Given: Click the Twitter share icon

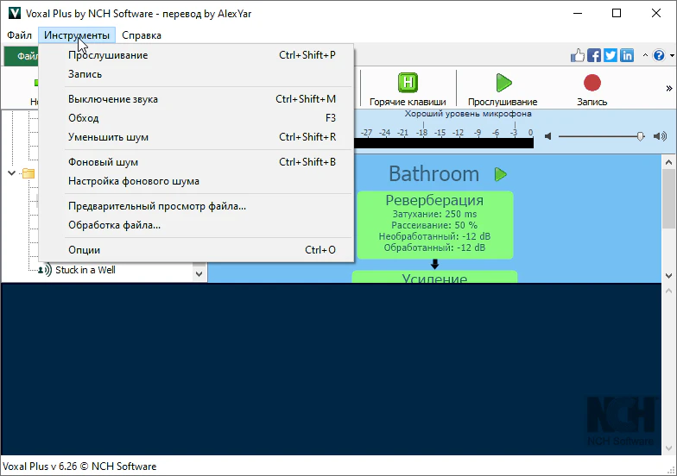Looking at the screenshot, I should point(611,55).
